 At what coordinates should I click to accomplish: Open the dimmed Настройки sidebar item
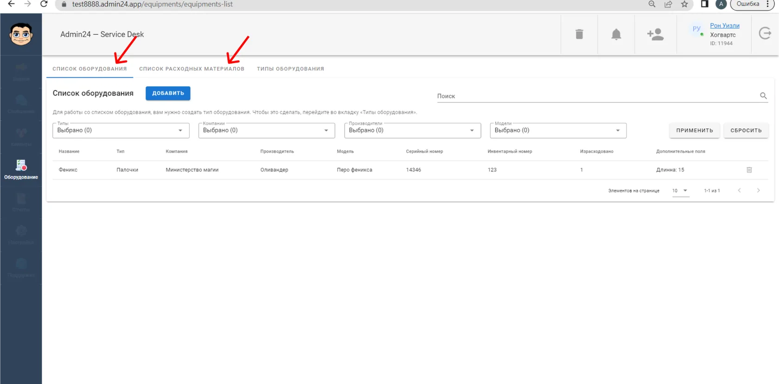pyautogui.click(x=21, y=235)
